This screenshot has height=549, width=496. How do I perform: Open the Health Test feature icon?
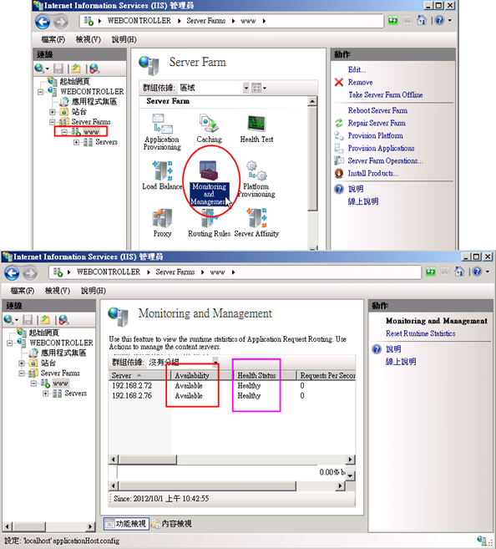256,128
